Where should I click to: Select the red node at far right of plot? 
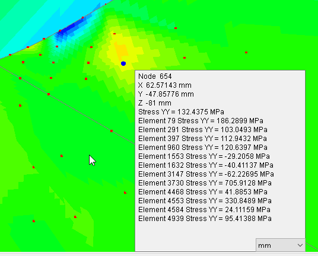tap(246, 53)
